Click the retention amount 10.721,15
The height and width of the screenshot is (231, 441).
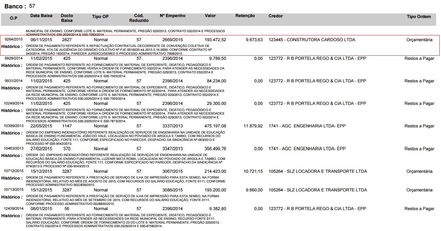(x=253, y=171)
